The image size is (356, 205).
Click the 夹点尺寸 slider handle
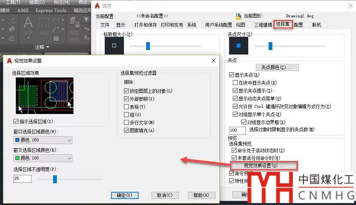tap(270, 46)
